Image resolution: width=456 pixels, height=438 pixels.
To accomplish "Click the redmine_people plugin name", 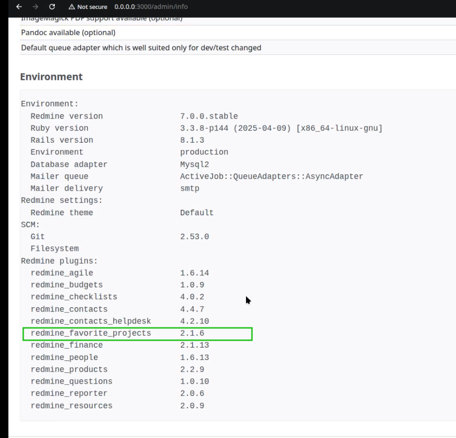I will (64, 358).
